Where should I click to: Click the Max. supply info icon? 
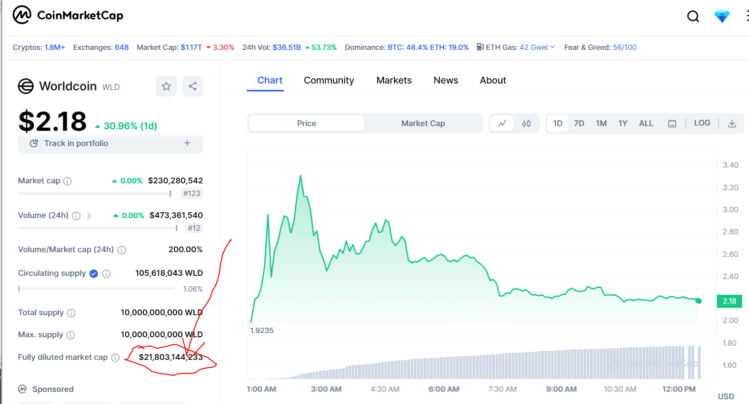pyautogui.click(x=71, y=335)
